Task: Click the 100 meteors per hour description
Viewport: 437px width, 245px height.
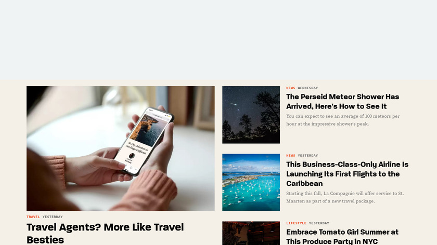Action: click(x=343, y=120)
